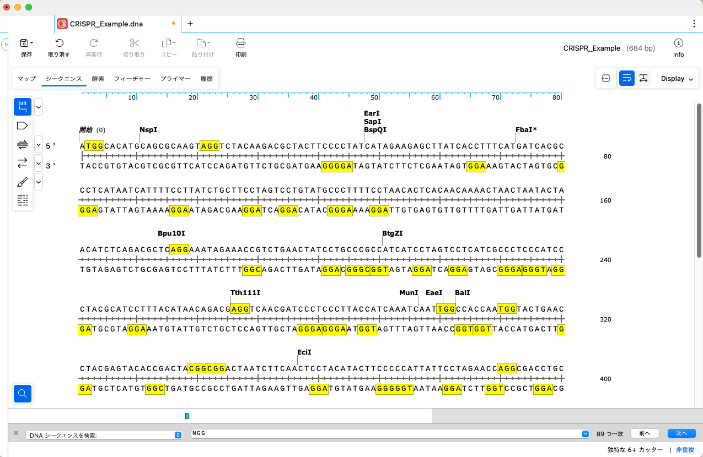
Task: Select the feature annotation flag tool
Action: pyautogui.click(x=22, y=126)
